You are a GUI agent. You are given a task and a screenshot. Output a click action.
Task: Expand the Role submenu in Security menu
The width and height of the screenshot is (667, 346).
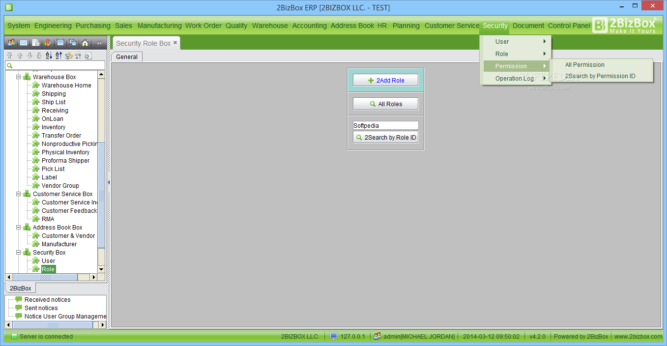click(x=516, y=54)
